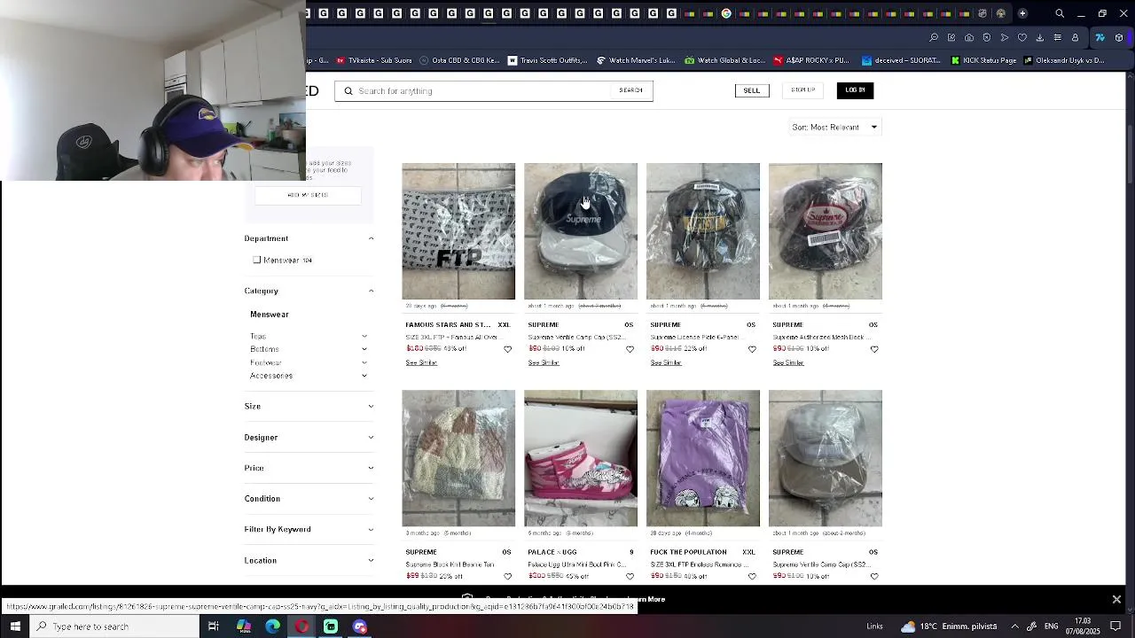
Task: Favorite the Fuck The Population tee listing
Action: [753, 576]
